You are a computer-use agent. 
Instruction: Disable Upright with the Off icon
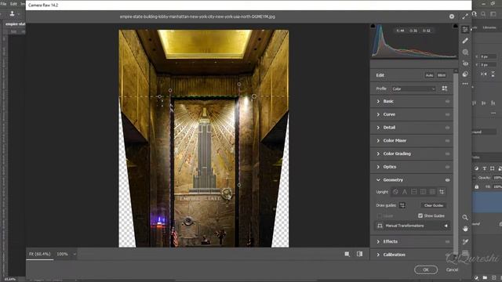click(x=395, y=192)
